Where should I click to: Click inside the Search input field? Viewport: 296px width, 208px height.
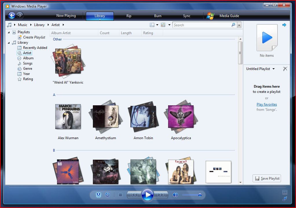pyautogui.click(x=201, y=25)
